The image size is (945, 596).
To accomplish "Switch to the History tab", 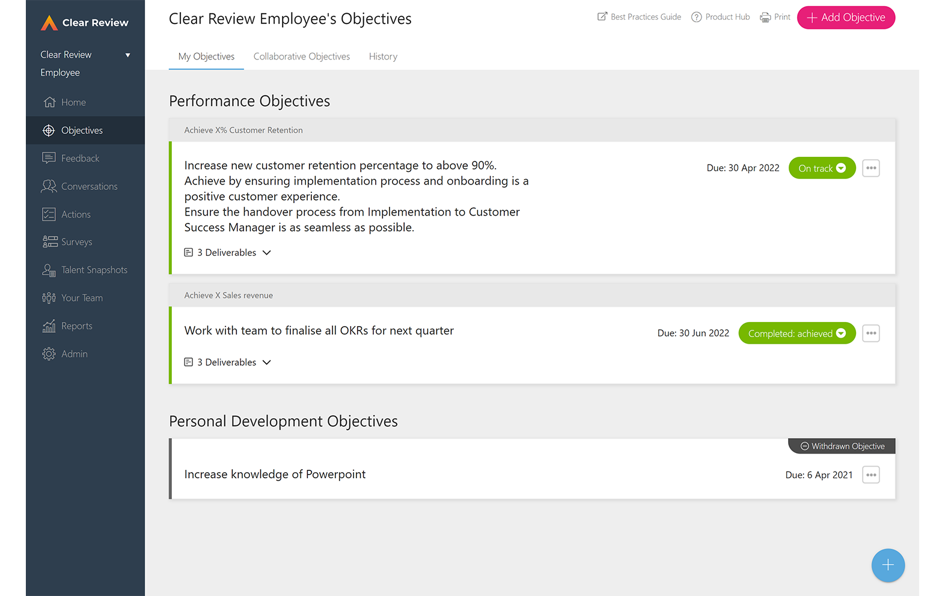I will 383,56.
